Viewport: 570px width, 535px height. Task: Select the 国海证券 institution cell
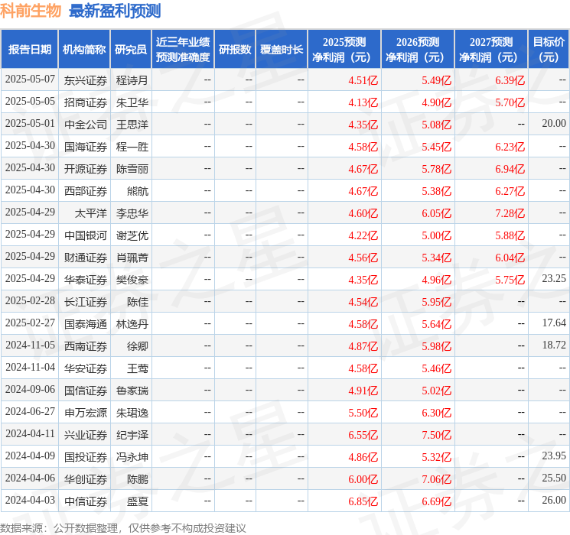86,147
